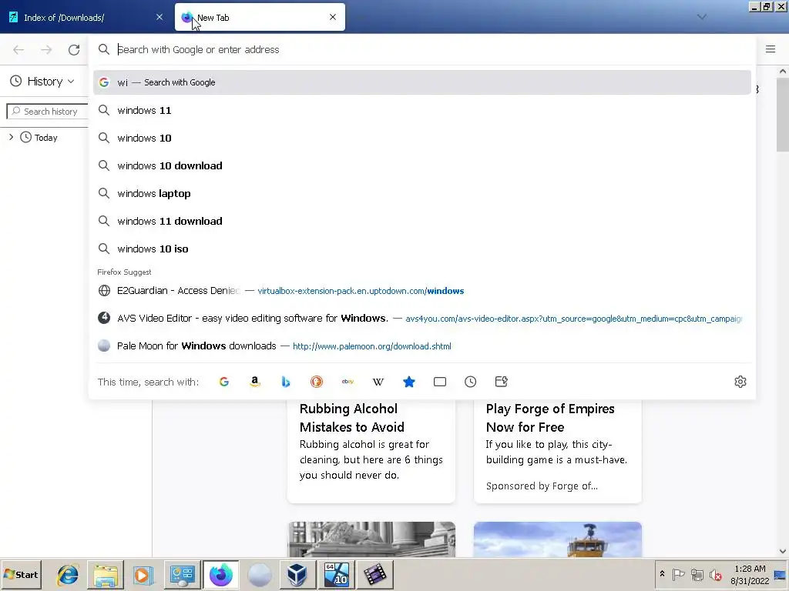
Task: Go back with the left arrow
Action: click(18, 50)
